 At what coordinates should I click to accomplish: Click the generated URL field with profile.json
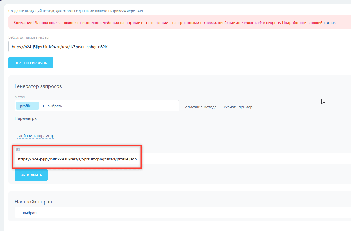[183, 159]
